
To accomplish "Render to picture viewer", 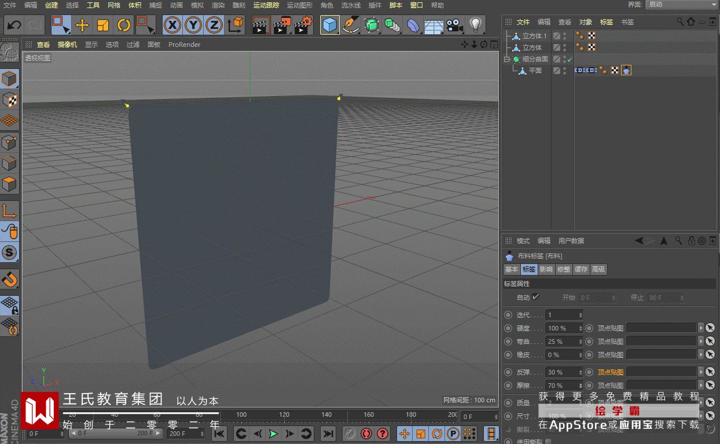I will click(282, 25).
